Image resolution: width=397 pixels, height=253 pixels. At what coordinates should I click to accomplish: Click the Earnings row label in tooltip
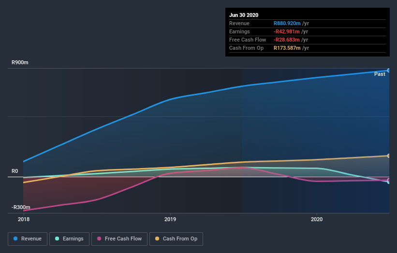pos(239,31)
